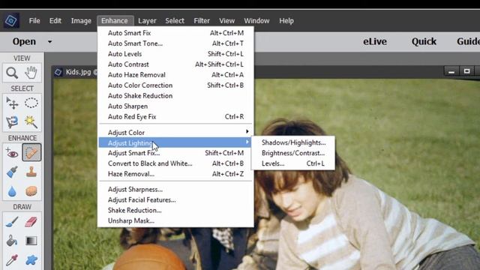Choose Unsharp Mask
Viewport: 480px width, 270px height.
pos(175,220)
